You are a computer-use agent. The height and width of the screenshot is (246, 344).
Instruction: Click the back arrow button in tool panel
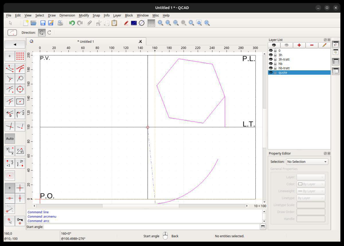tap(15, 44)
